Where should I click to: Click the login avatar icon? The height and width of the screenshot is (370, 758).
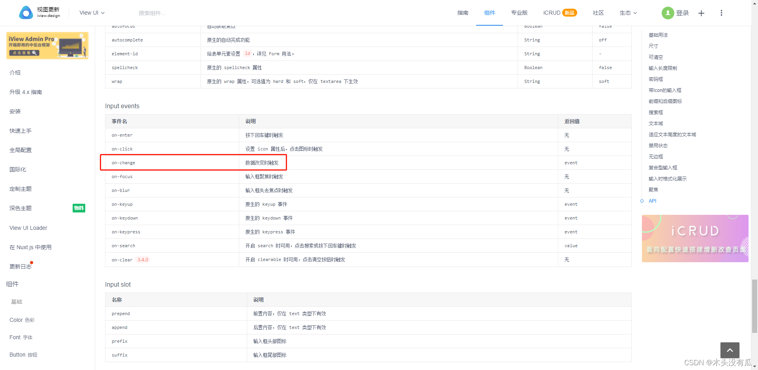[667, 13]
